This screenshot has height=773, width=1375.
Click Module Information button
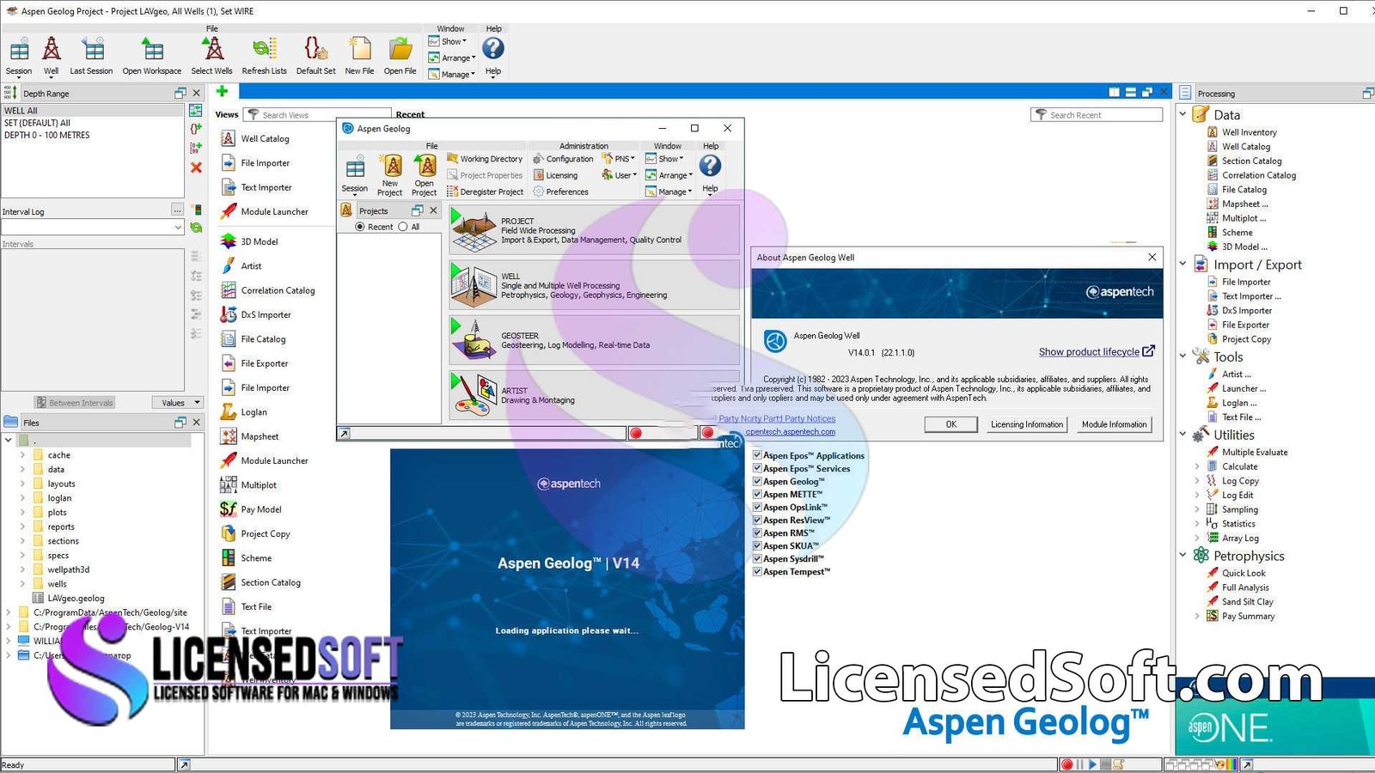(1115, 424)
